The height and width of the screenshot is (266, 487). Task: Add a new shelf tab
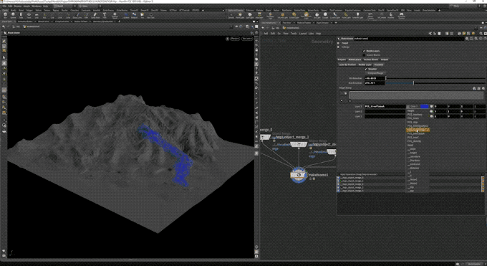click(x=203, y=10)
